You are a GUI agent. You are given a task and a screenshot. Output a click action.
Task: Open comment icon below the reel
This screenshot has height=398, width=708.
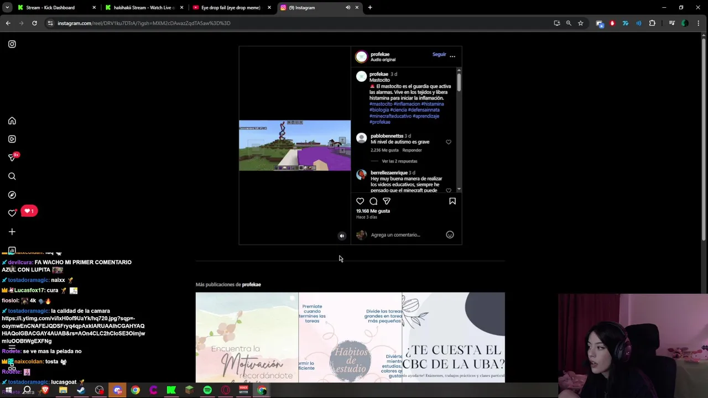(373, 201)
